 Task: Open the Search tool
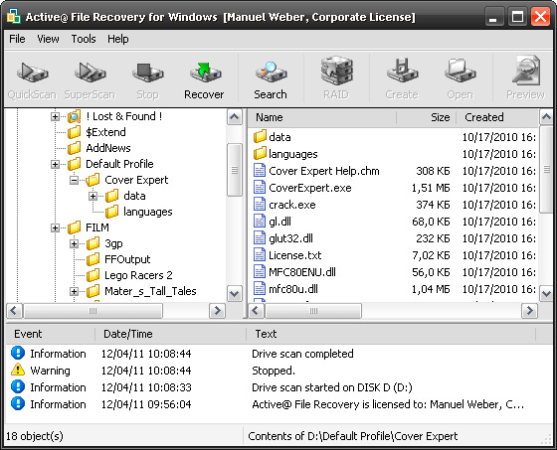[x=270, y=79]
